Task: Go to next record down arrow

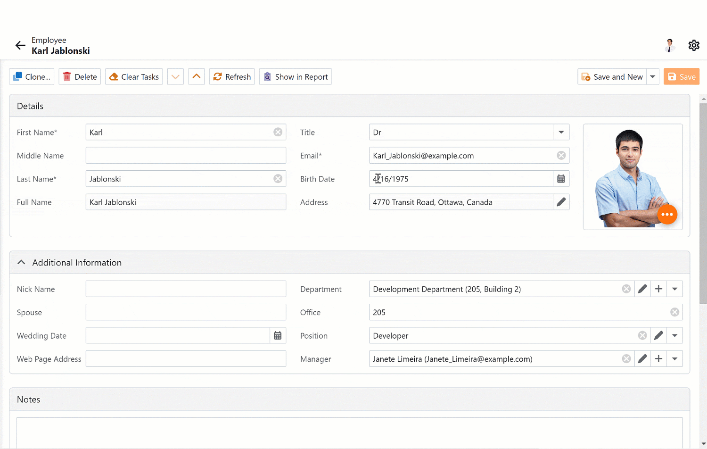Action: [x=175, y=76]
